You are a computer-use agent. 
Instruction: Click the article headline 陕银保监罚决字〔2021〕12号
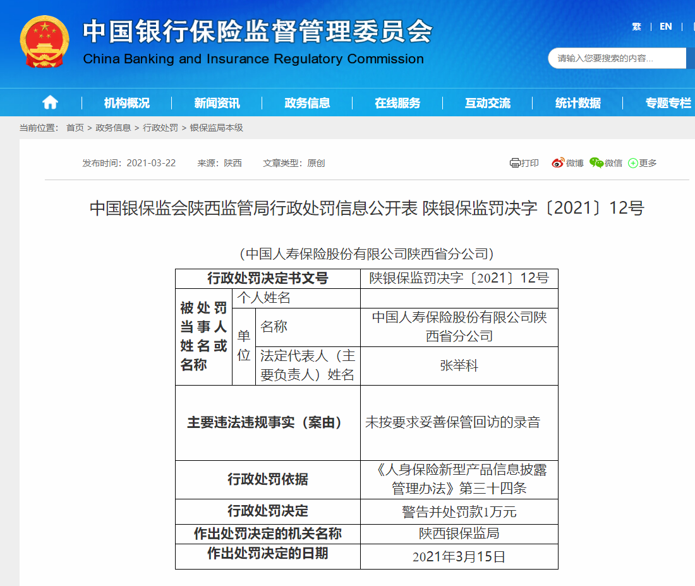point(533,208)
